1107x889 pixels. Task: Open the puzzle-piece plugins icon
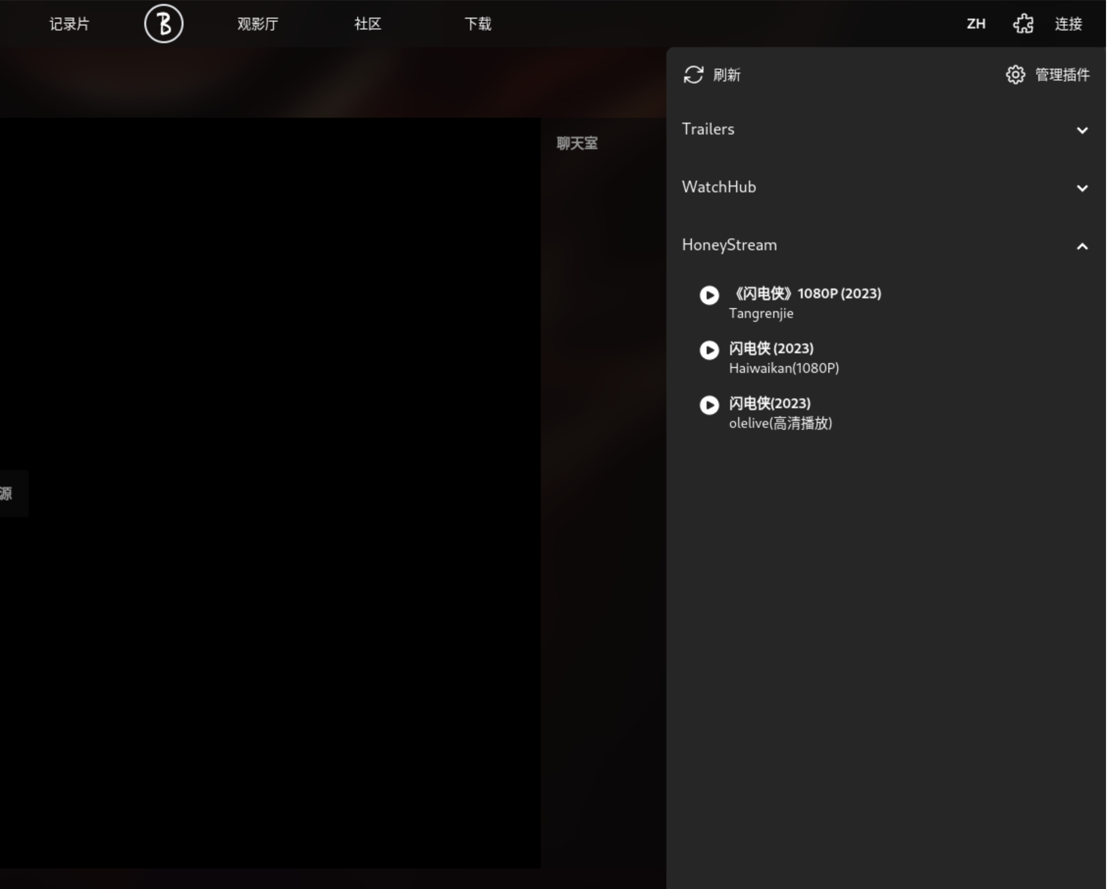click(1023, 24)
